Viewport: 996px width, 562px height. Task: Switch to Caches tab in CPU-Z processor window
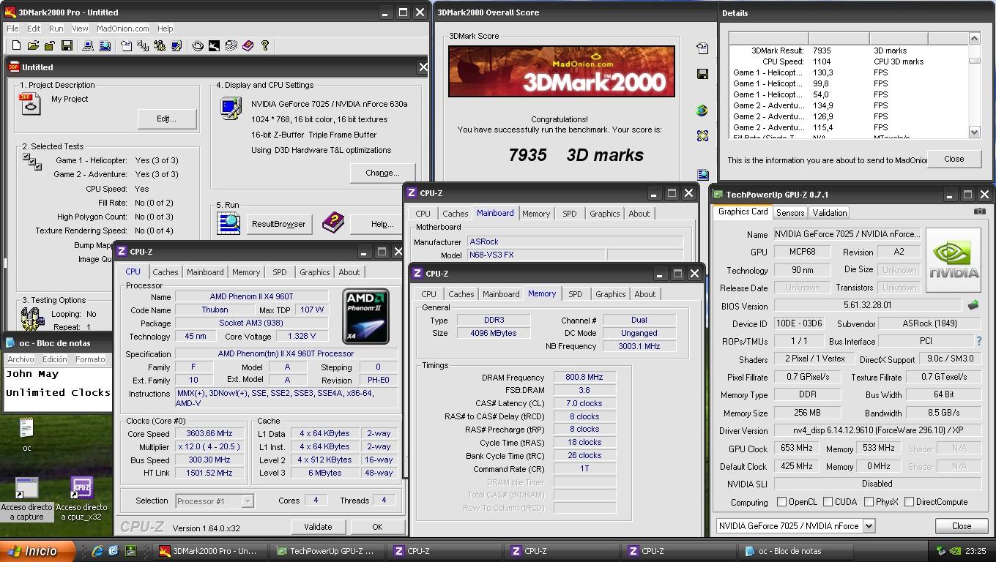pyautogui.click(x=165, y=272)
